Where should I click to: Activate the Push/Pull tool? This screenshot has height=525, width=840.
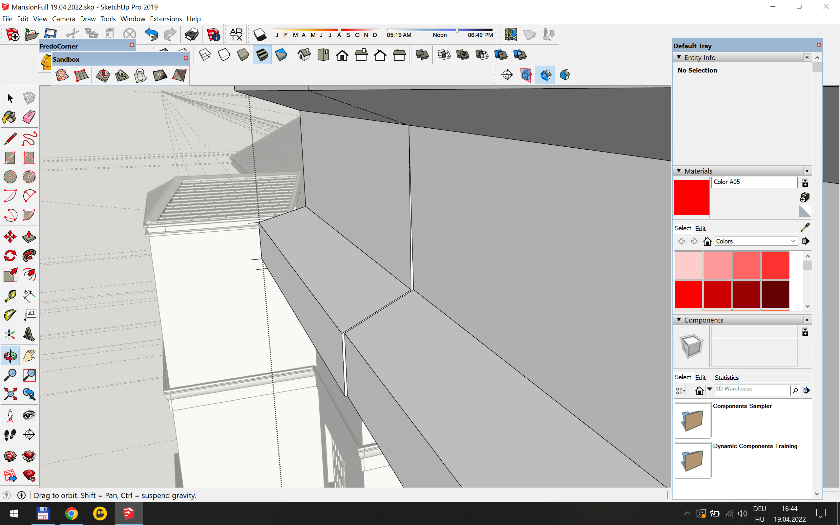pyautogui.click(x=29, y=237)
